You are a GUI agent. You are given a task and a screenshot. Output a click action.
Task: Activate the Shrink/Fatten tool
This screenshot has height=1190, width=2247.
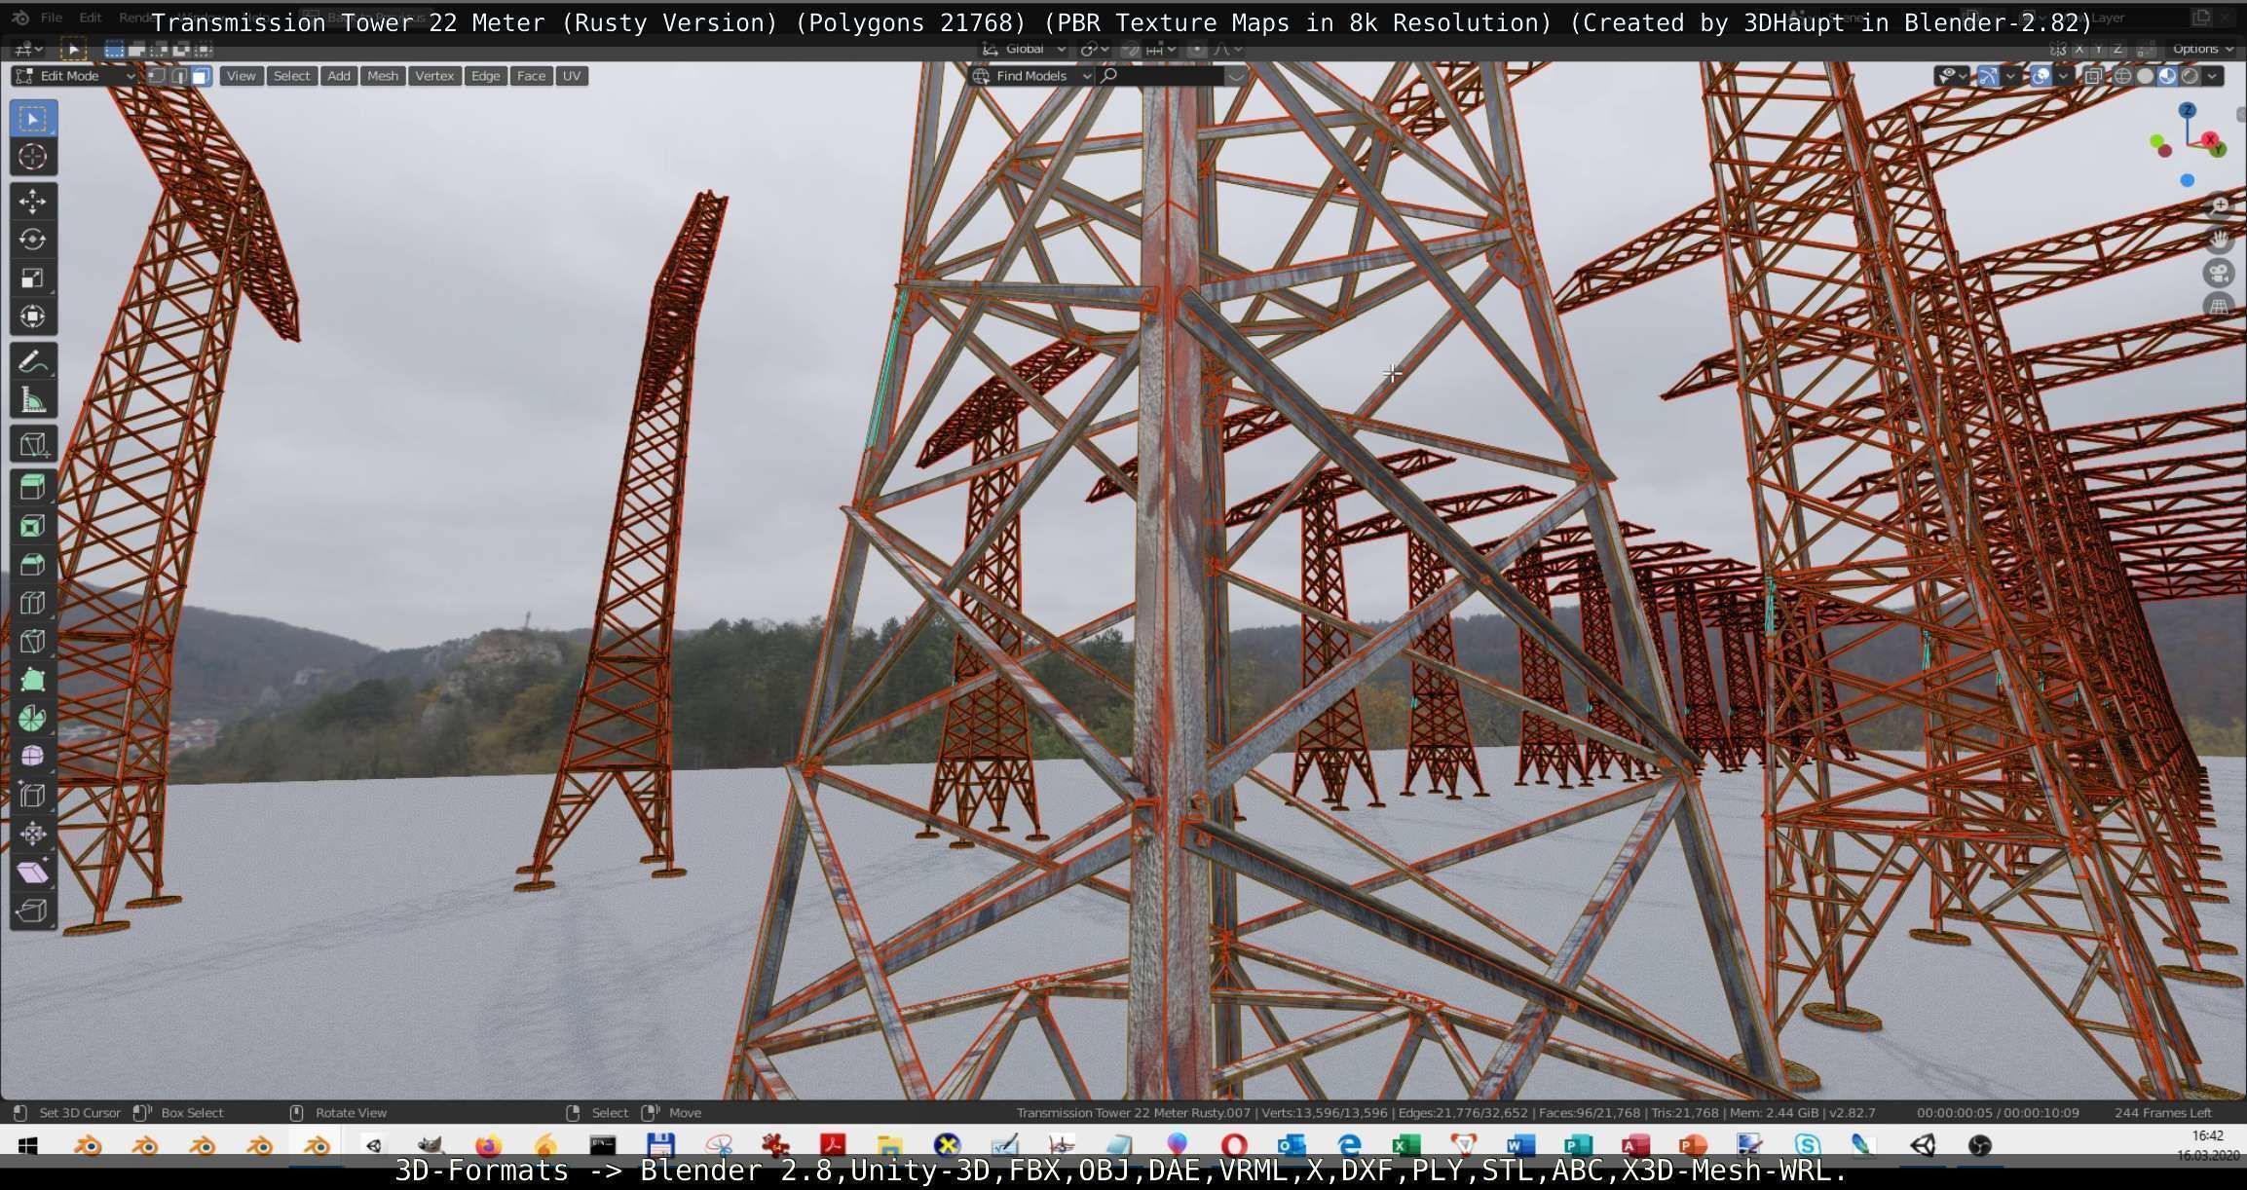33,834
